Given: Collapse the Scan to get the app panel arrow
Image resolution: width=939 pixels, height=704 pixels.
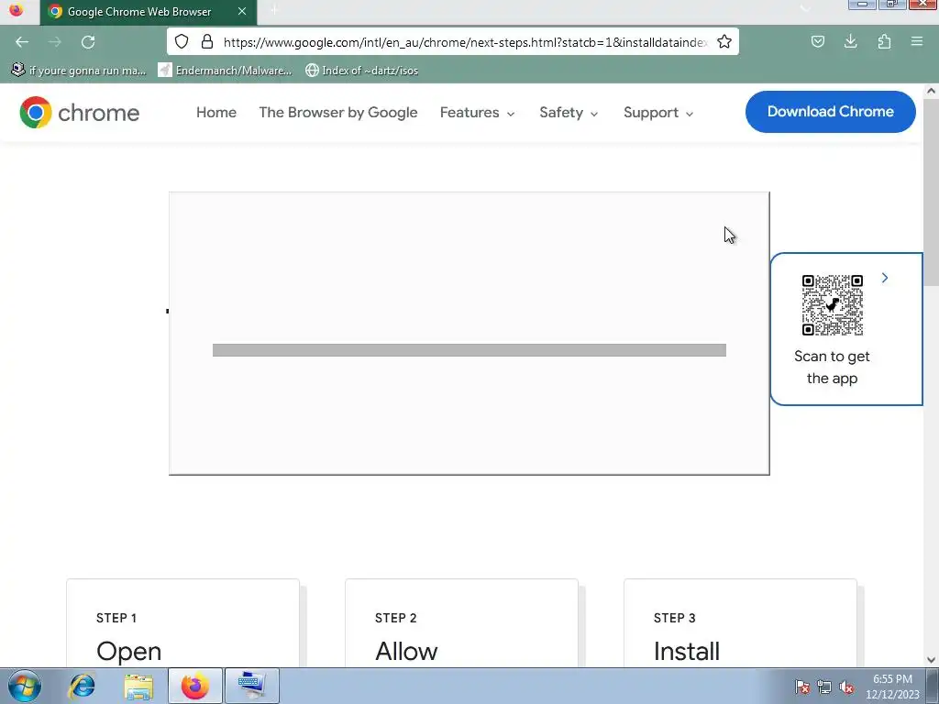Looking at the screenshot, I should click(885, 278).
